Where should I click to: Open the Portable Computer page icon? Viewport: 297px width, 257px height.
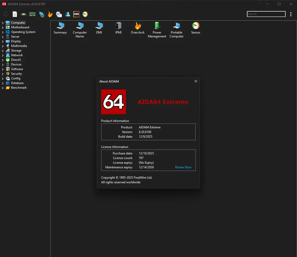tap(176, 30)
